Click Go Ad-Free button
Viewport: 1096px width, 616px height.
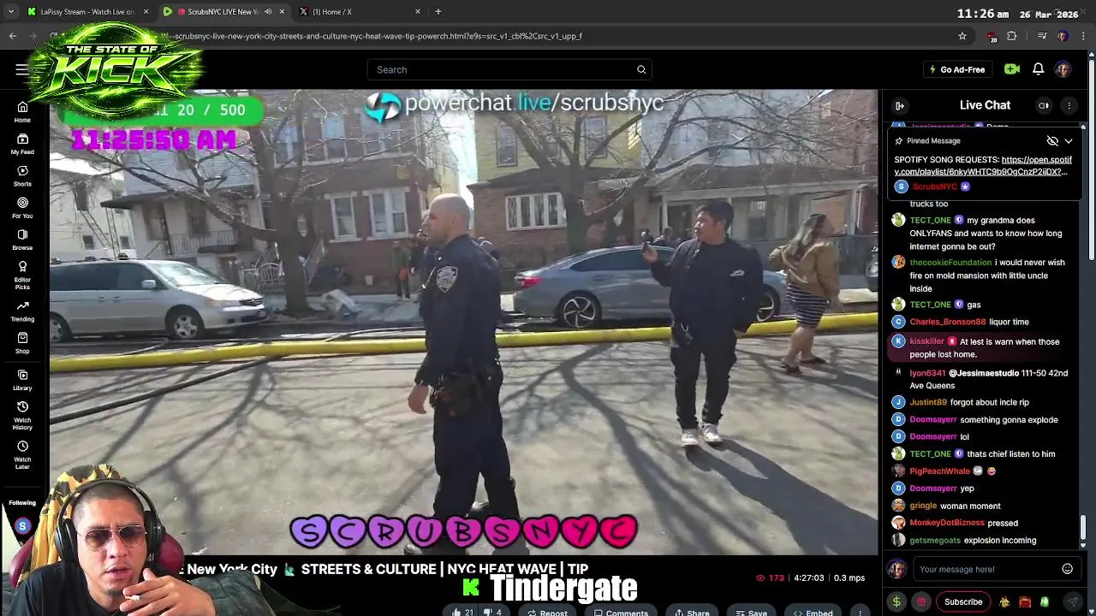pyautogui.click(x=957, y=69)
